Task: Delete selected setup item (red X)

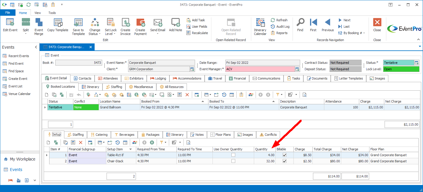Action: 81,142
